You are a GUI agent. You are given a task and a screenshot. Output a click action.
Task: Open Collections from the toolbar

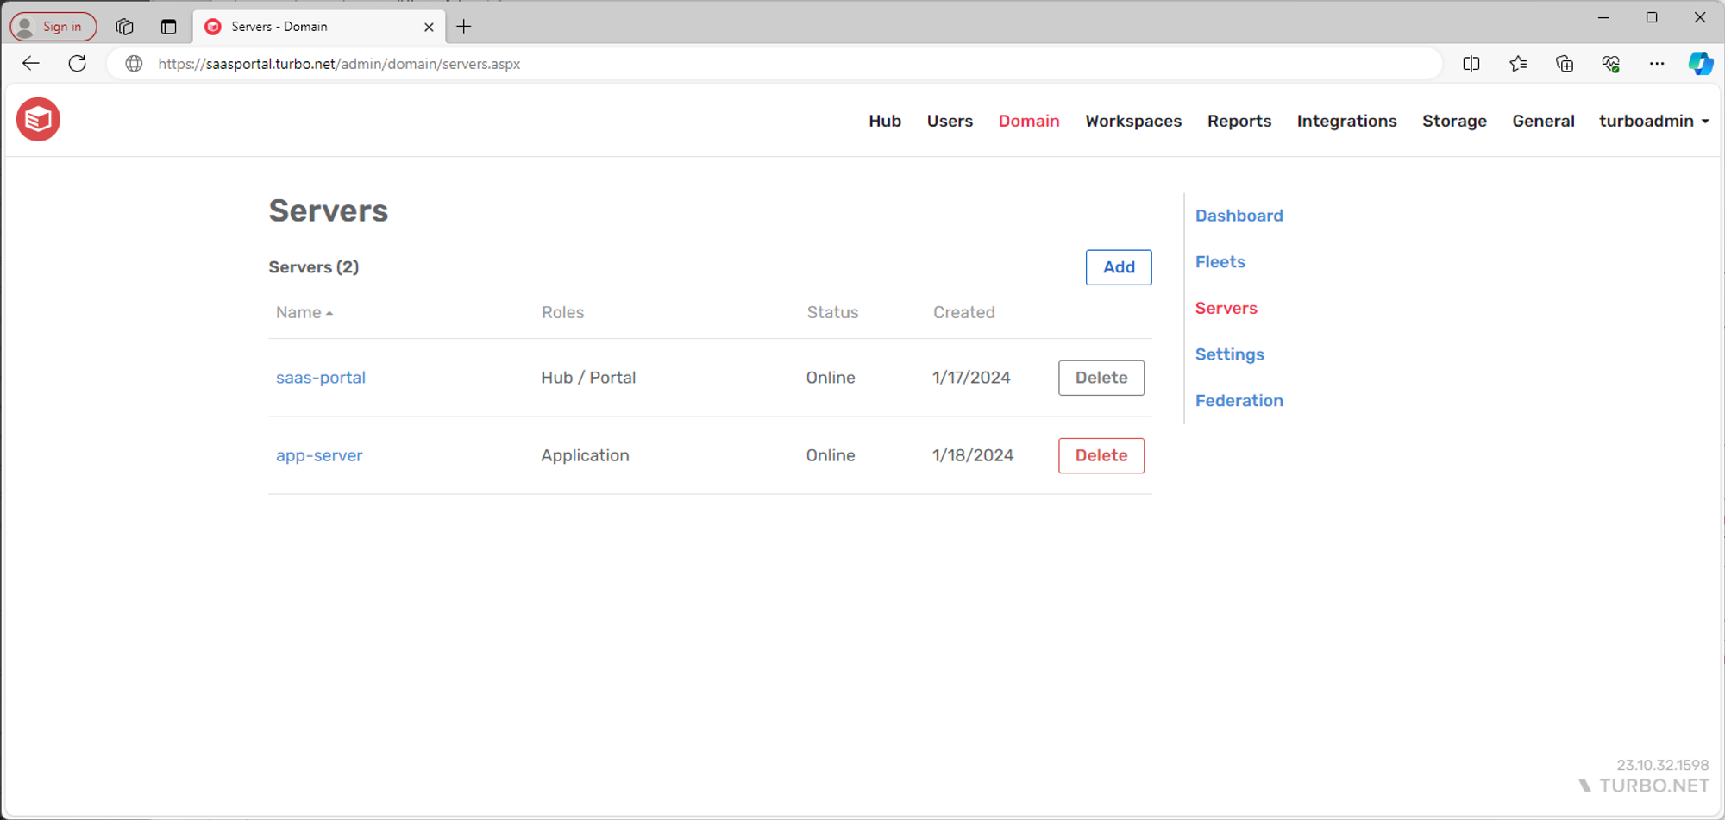(x=1564, y=63)
